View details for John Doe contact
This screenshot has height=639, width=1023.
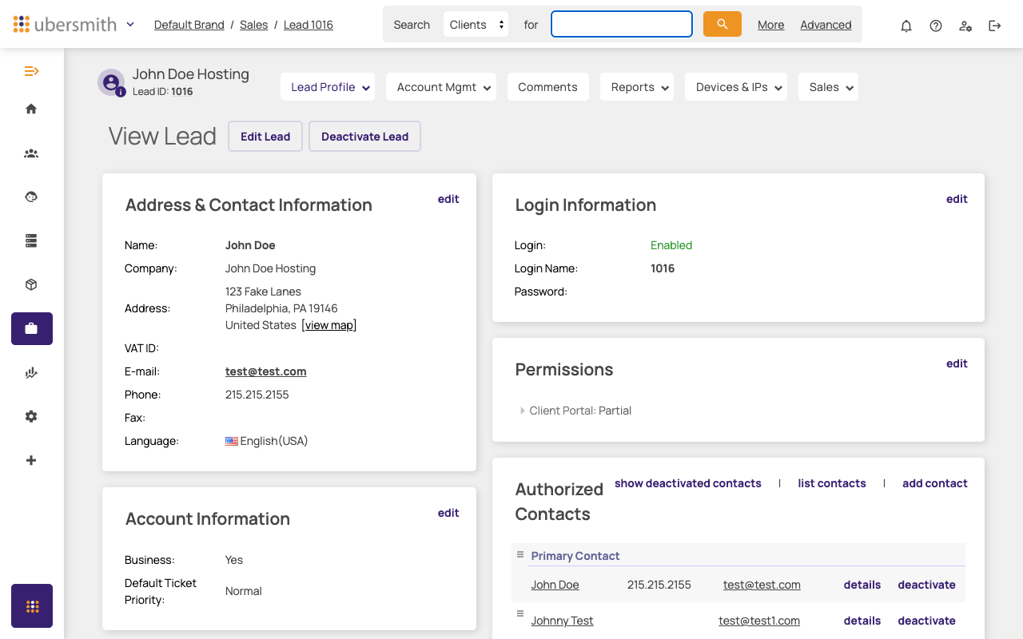[862, 585]
